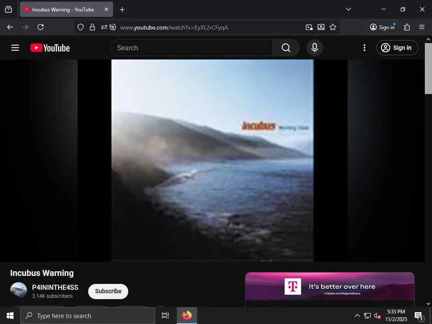This screenshot has width=432, height=324.
Task: Open Firefox account Sign in button
Action: 382,27
